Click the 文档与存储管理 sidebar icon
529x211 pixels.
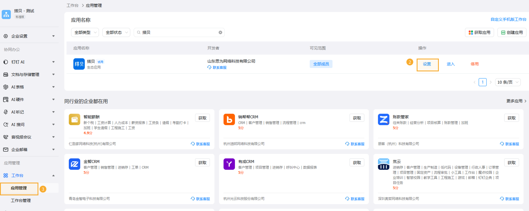click(x=6, y=75)
